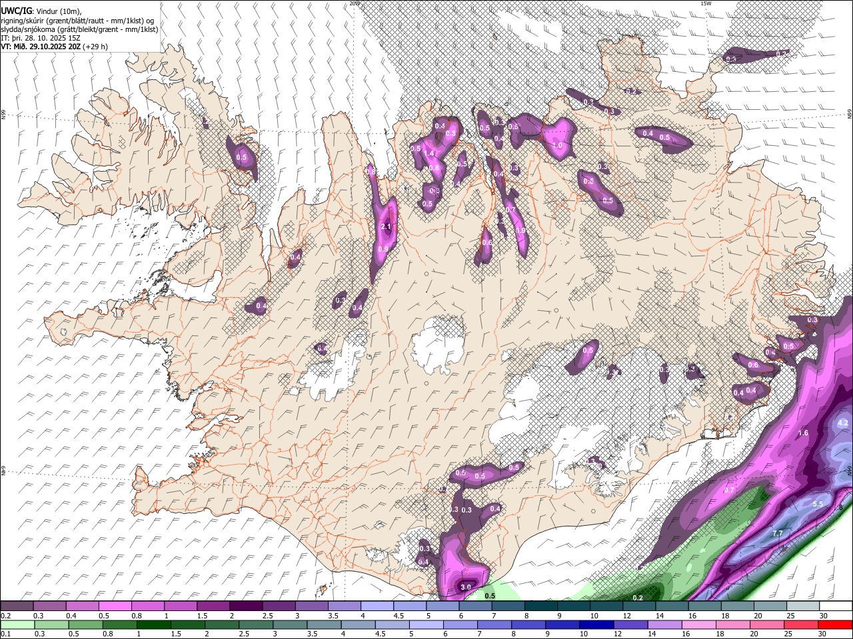Click the '5.5' precipitation value offshore
This screenshot has height=639, width=853.
(x=818, y=504)
